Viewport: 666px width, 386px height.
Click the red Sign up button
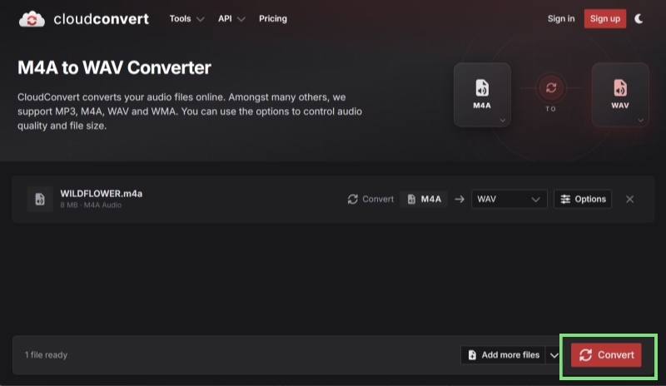click(x=605, y=18)
